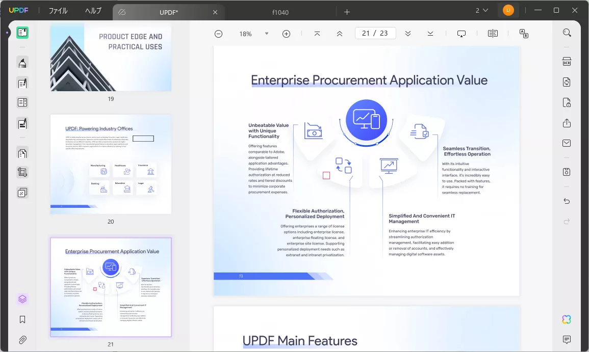This screenshot has width=589, height=352.
Task: Close the UPDF* tab
Action: (215, 12)
